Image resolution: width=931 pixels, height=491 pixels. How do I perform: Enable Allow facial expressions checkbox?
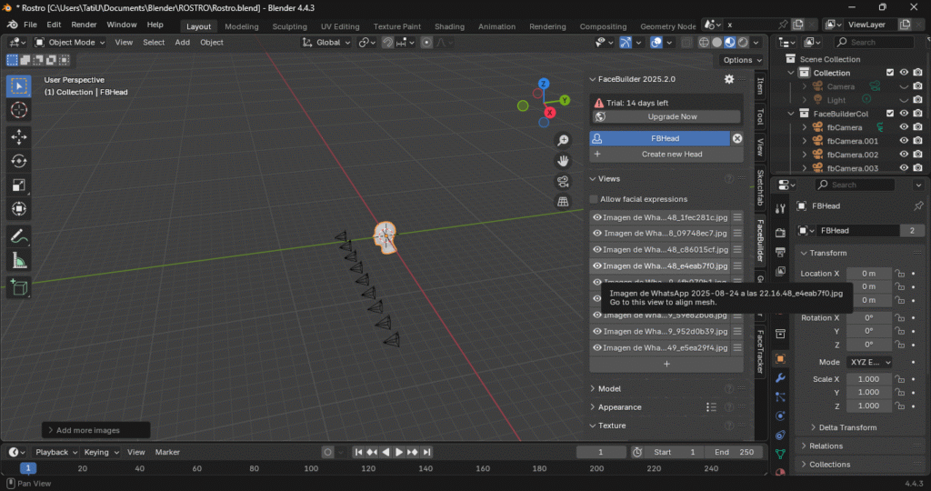coord(595,199)
